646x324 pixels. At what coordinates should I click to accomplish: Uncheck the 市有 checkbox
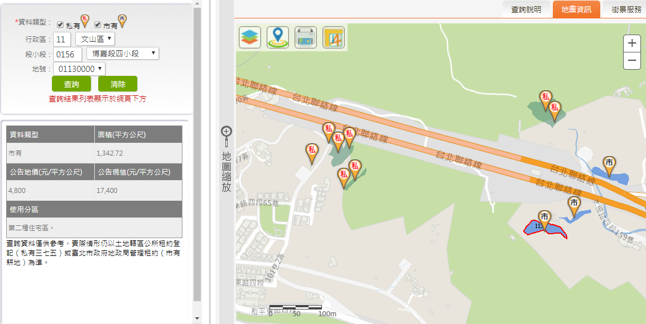tap(98, 25)
